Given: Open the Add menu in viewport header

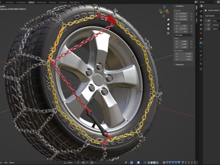Looking at the screenshot, I should coord(6,163).
